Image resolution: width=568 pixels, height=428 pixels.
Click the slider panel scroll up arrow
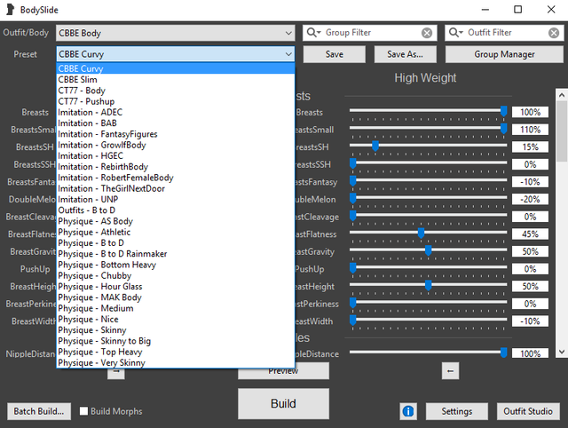pos(562,95)
